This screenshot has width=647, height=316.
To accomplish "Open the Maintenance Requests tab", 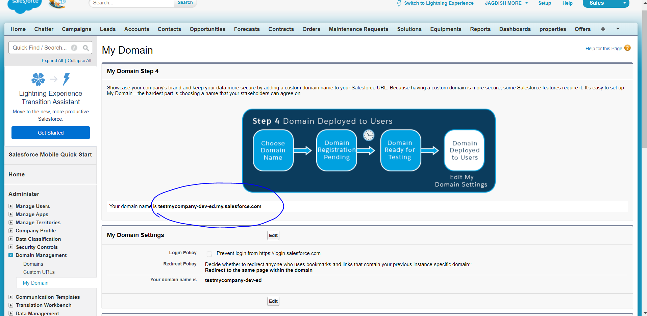I will (358, 29).
